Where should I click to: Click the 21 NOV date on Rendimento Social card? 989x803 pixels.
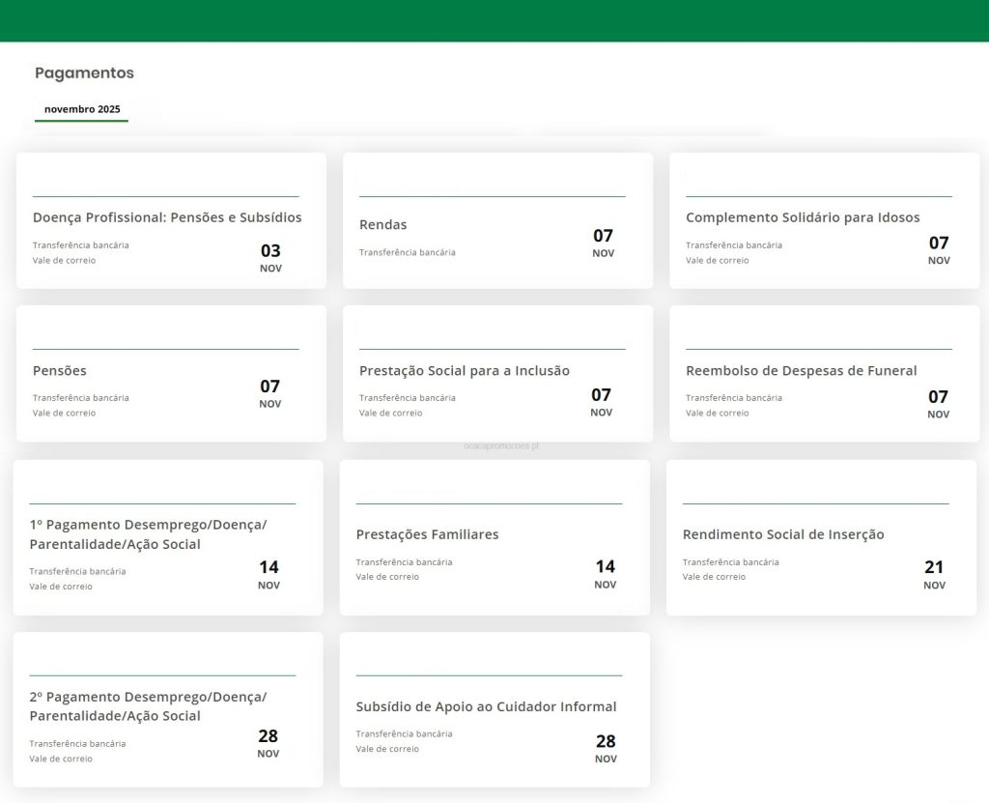[x=934, y=573]
